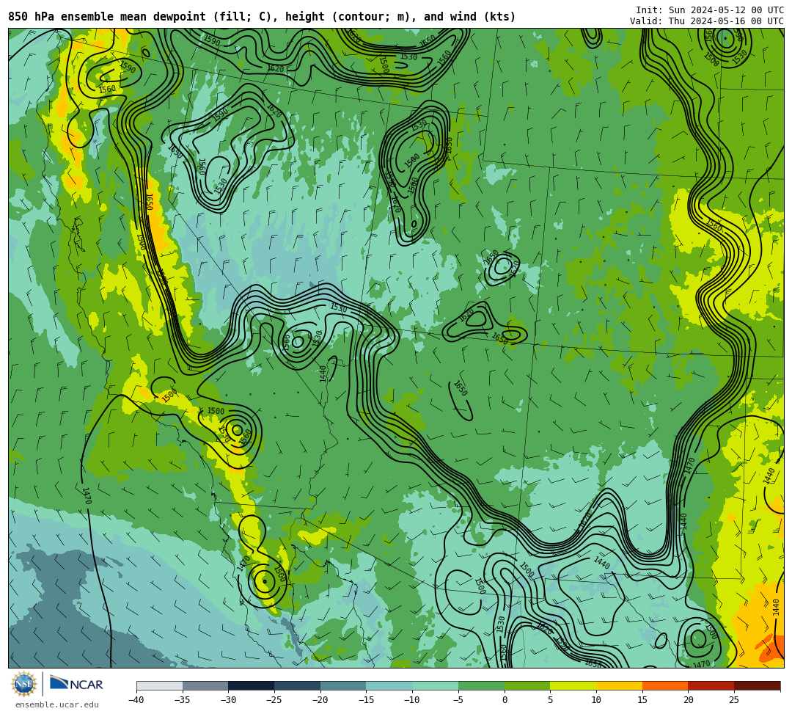This screenshot has width=792, height=714.
Task: Pick the dark red 20 to 25 colorbar segment
Action: 711,685
